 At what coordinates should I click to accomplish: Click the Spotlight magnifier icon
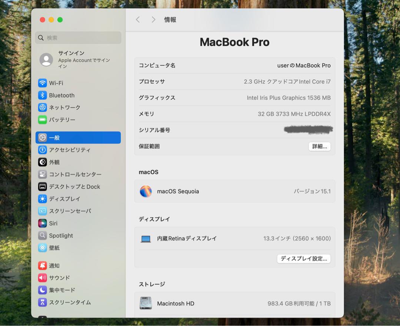tap(42, 235)
